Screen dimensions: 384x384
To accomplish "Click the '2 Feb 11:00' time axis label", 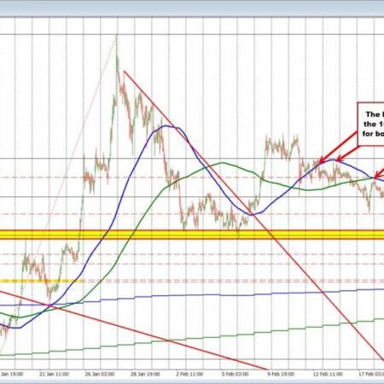I will (x=189, y=374).
